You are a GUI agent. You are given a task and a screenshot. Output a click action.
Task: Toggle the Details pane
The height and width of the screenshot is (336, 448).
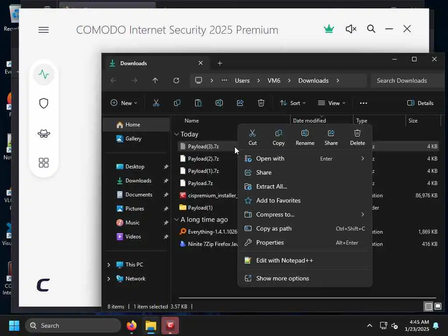(x=420, y=103)
